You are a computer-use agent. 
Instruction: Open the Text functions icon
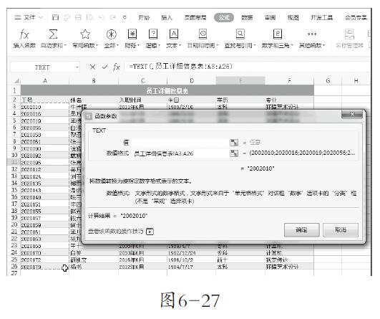(173, 34)
